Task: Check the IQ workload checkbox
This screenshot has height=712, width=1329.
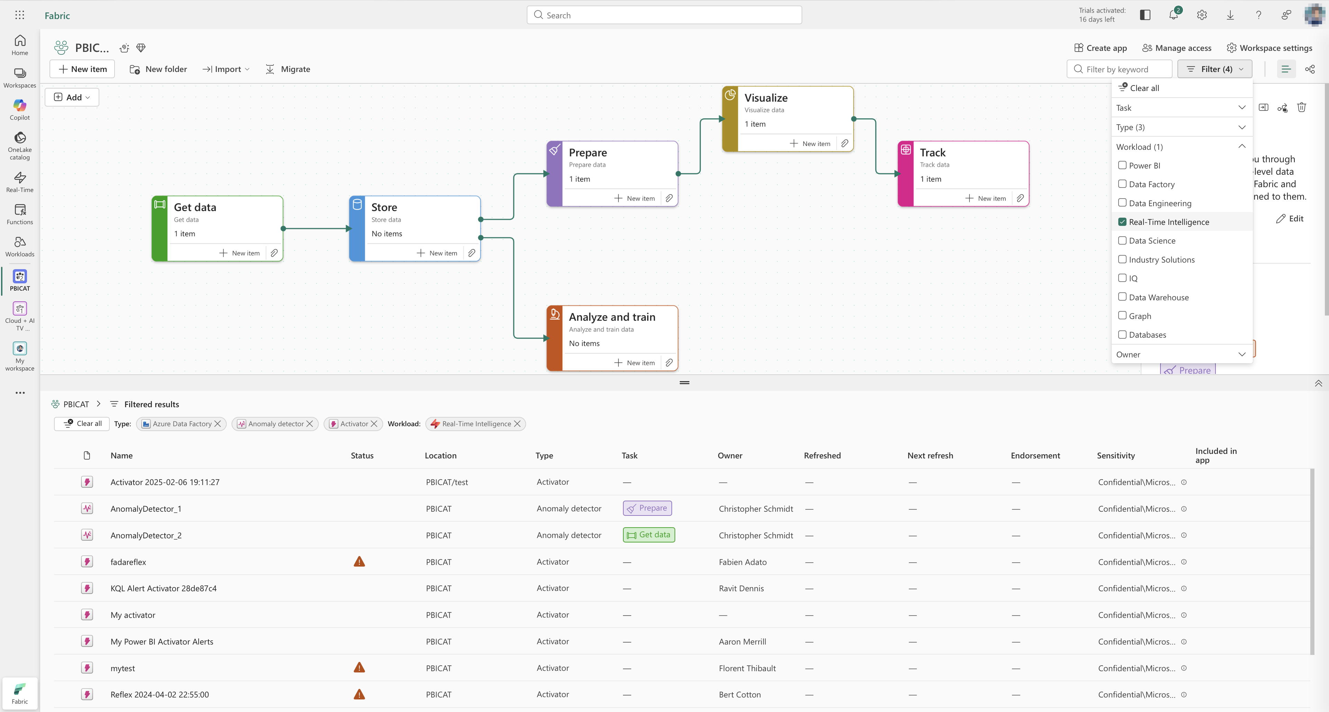Action: 1122,278
